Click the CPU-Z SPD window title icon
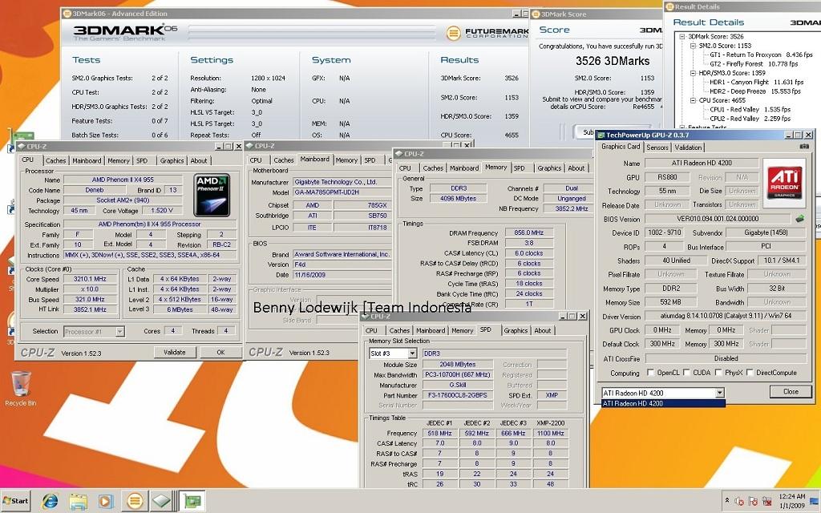The image size is (821, 513). pos(366,316)
